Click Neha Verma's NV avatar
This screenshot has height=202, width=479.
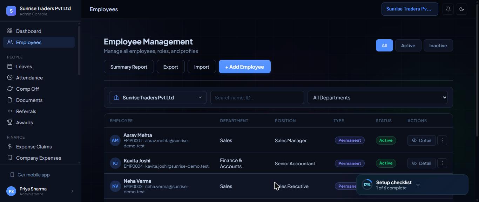tap(115, 186)
